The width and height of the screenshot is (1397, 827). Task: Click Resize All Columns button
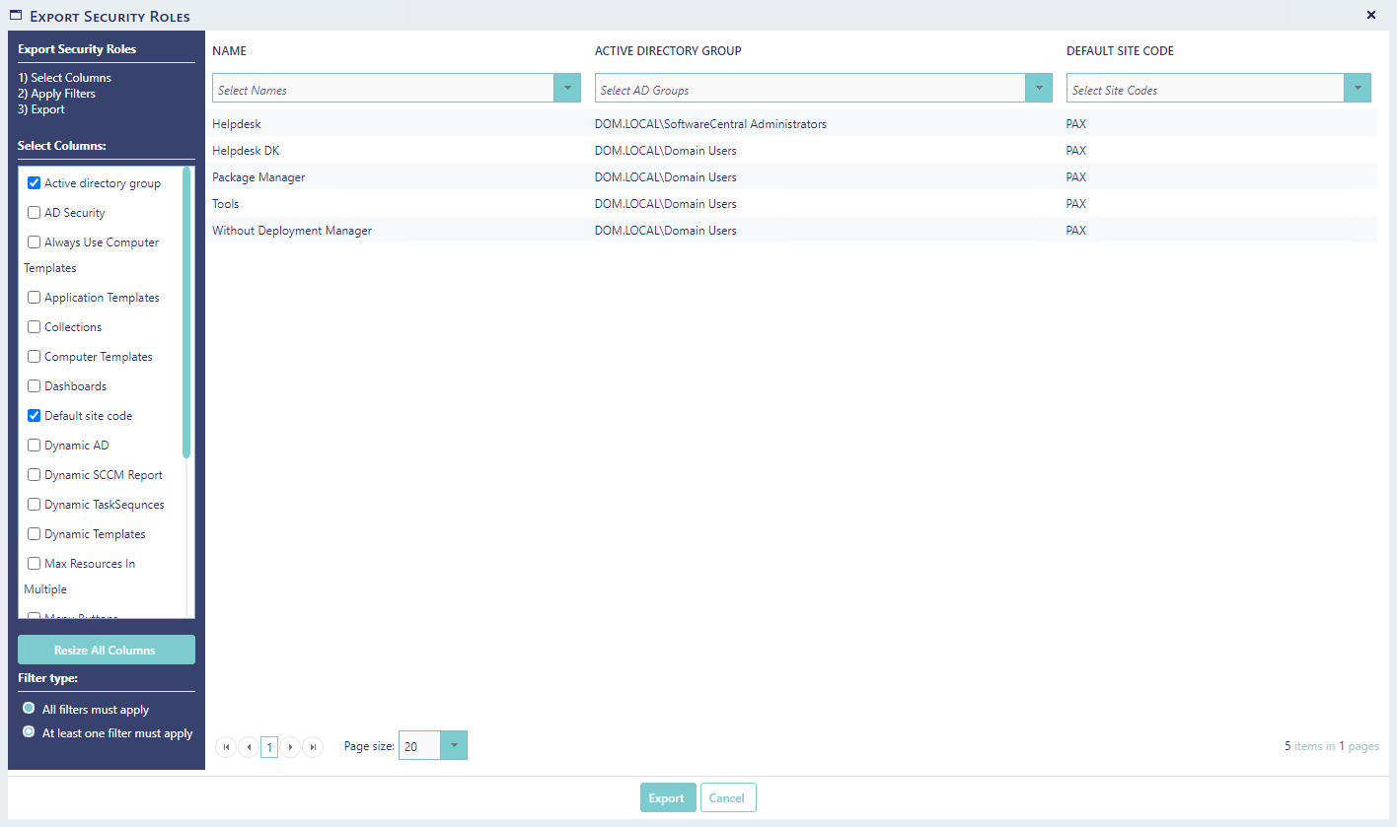click(107, 650)
